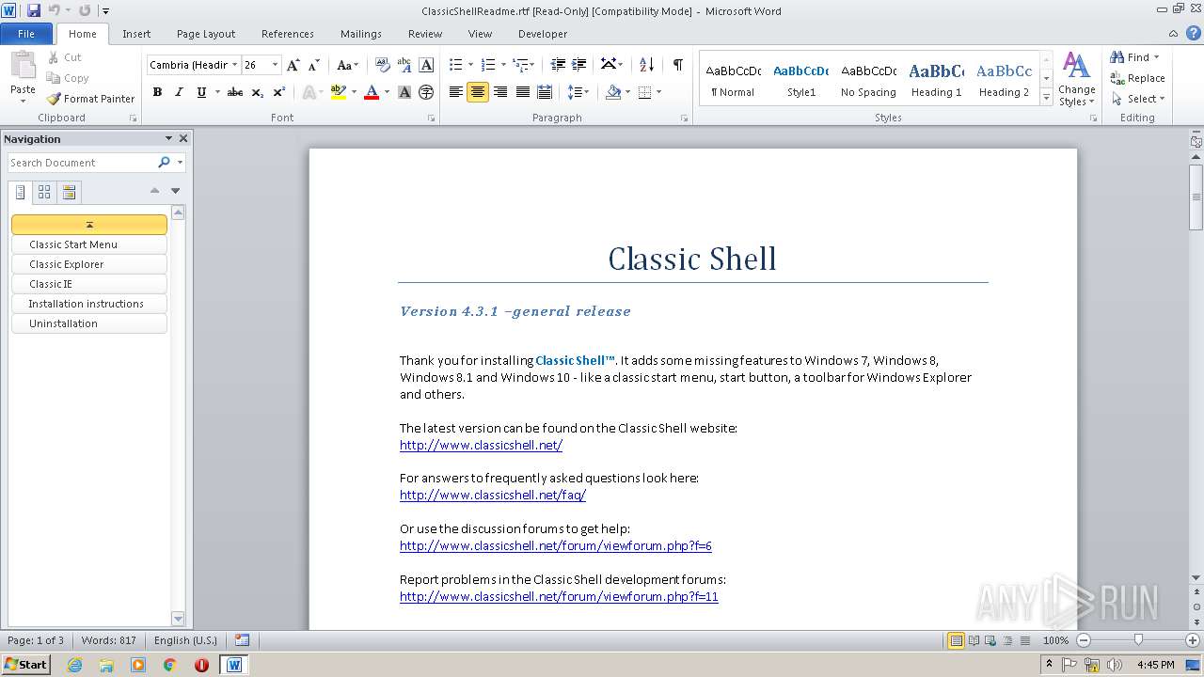This screenshot has width=1204, height=677.
Task: Click in Search Document field
Action: point(81,163)
